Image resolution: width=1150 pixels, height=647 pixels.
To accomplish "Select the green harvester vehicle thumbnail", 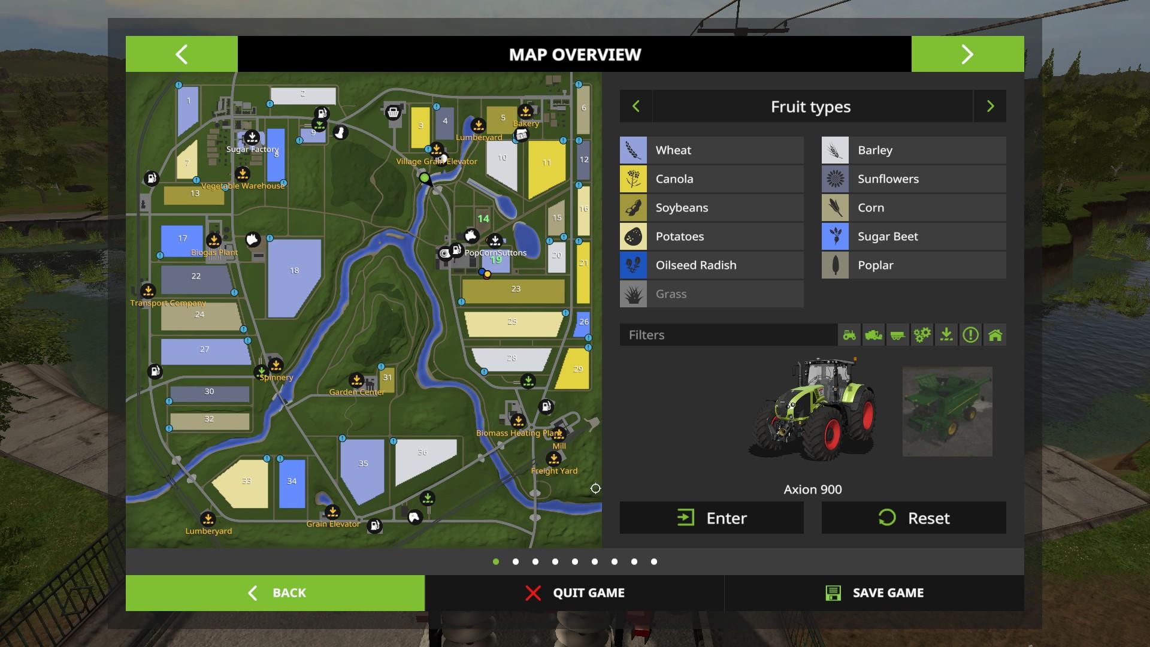I will tap(947, 412).
